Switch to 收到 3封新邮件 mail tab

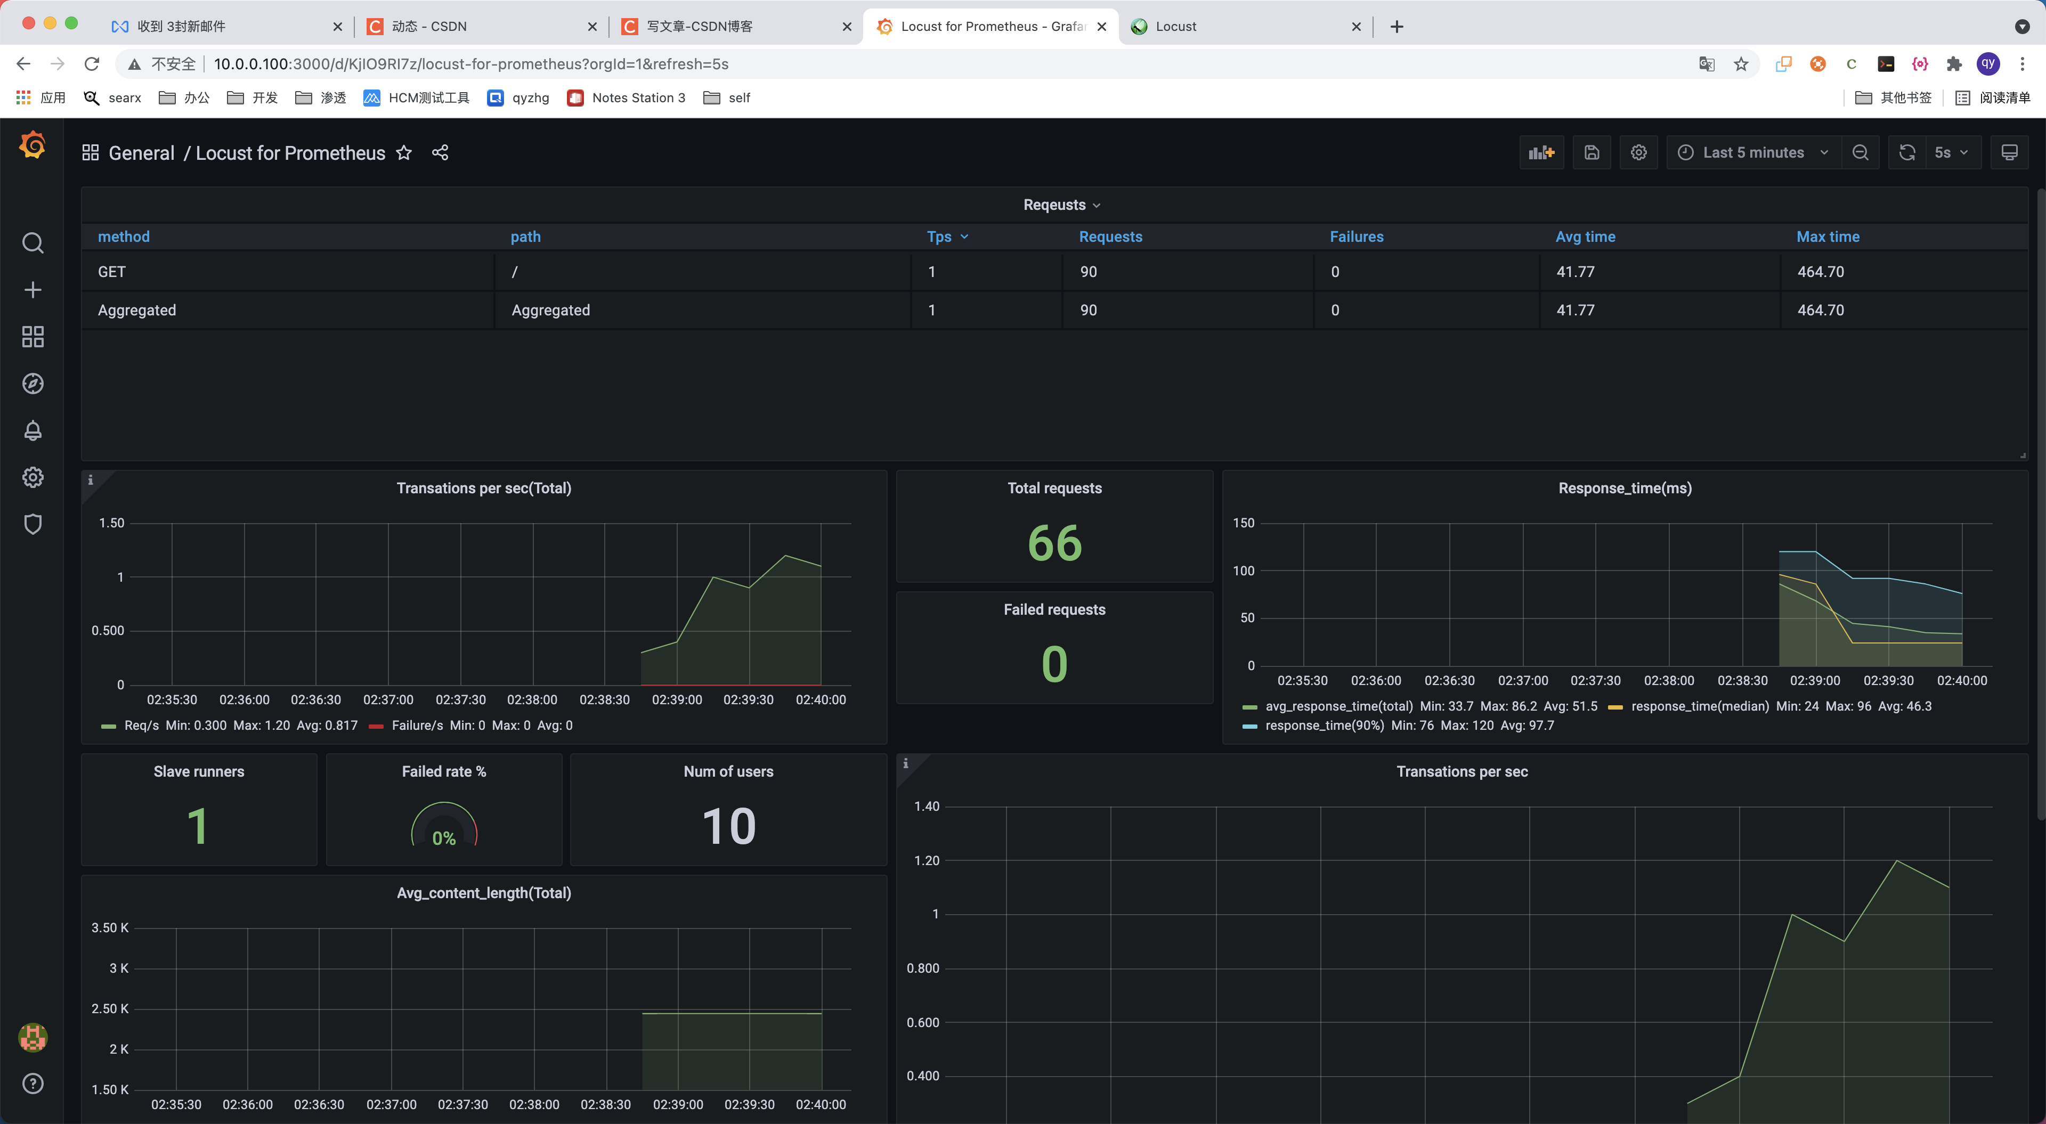click(227, 26)
